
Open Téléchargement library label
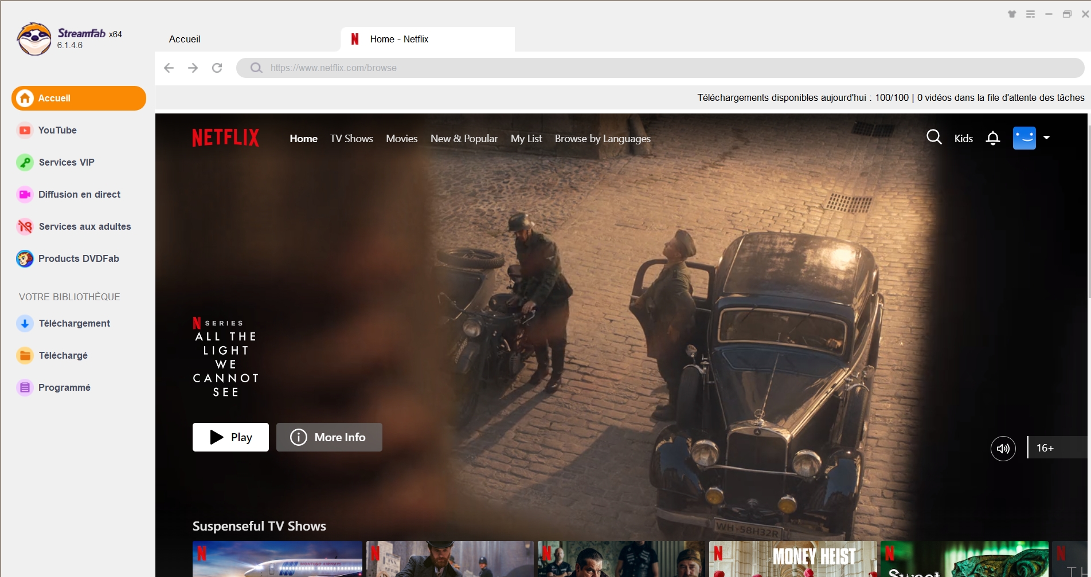75,323
